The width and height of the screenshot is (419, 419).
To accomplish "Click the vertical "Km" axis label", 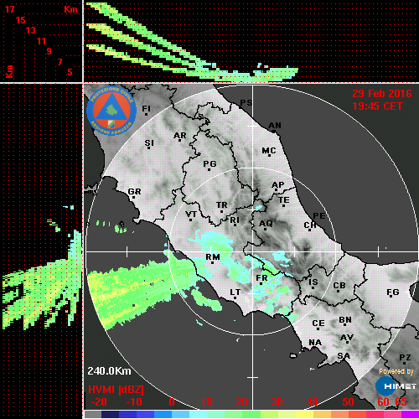I will 10,71.
